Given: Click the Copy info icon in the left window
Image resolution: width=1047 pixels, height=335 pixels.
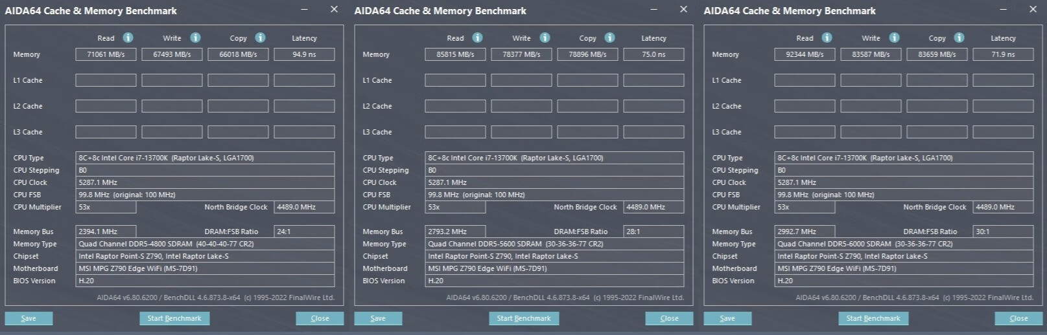Looking at the screenshot, I should 260,38.
